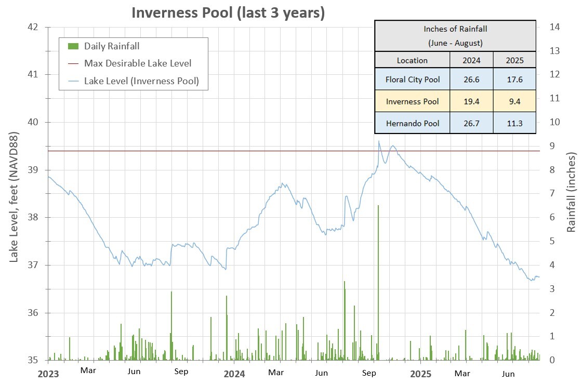Screen dimensions: 582x384
Task: Select the Floral City Pool row label
Action: (412, 80)
